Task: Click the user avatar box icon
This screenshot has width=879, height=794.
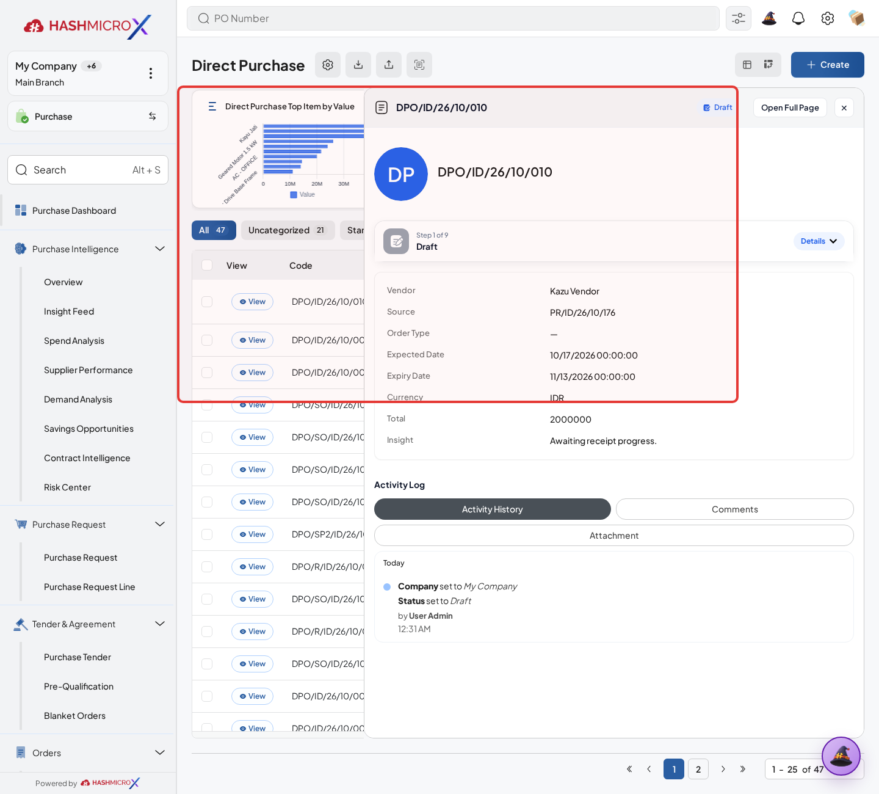Action: click(x=856, y=18)
